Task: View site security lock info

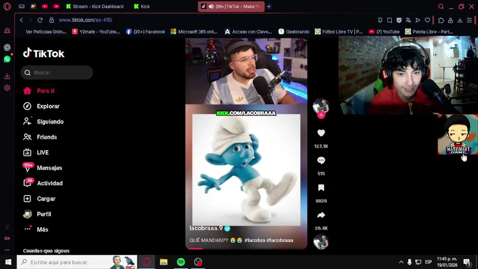Action: point(52,20)
